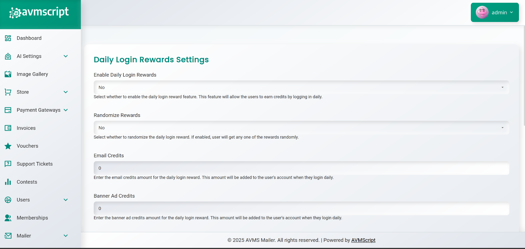Expand the Payment Gateways submenu chevron
Screen dimensions: 525x249
point(66,110)
